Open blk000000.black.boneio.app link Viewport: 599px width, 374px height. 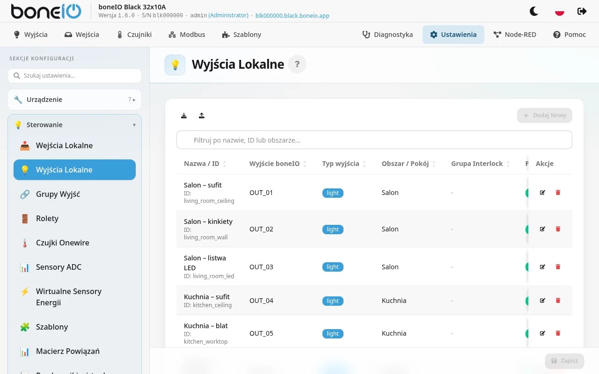click(x=292, y=15)
